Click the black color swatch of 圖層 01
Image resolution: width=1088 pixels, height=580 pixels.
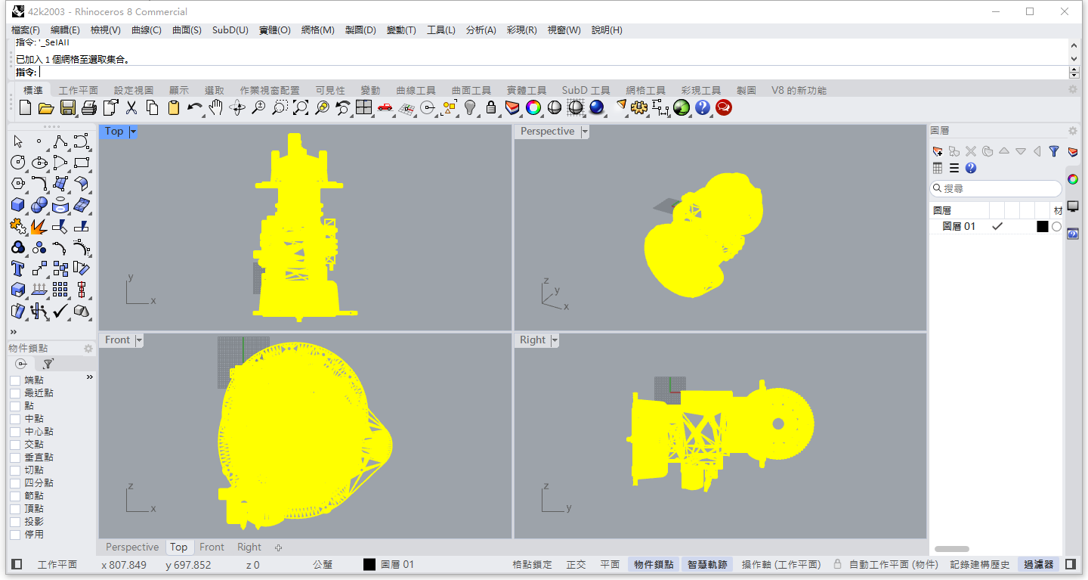[x=1043, y=226]
